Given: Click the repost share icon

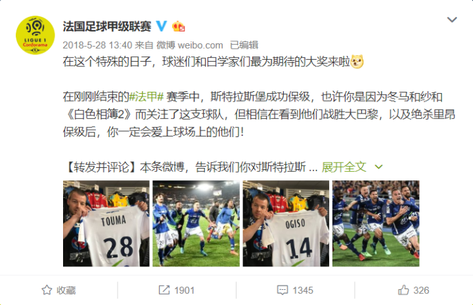Looking at the screenshot, I should [x=164, y=290].
